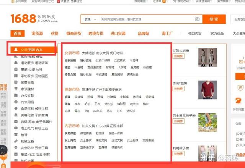
Task: Click the camera image-search icon
Action: coord(197,19)
